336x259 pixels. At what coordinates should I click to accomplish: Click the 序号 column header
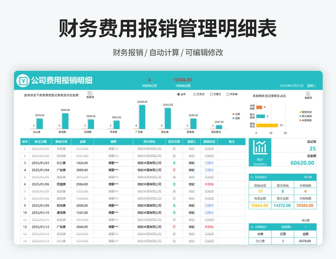tap(25, 142)
